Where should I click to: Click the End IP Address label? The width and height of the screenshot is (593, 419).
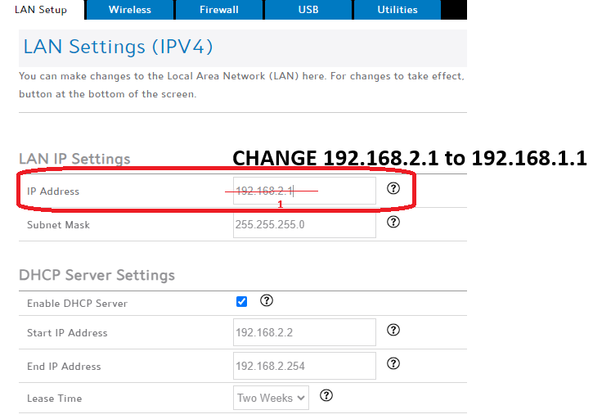pyautogui.click(x=64, y=367)
